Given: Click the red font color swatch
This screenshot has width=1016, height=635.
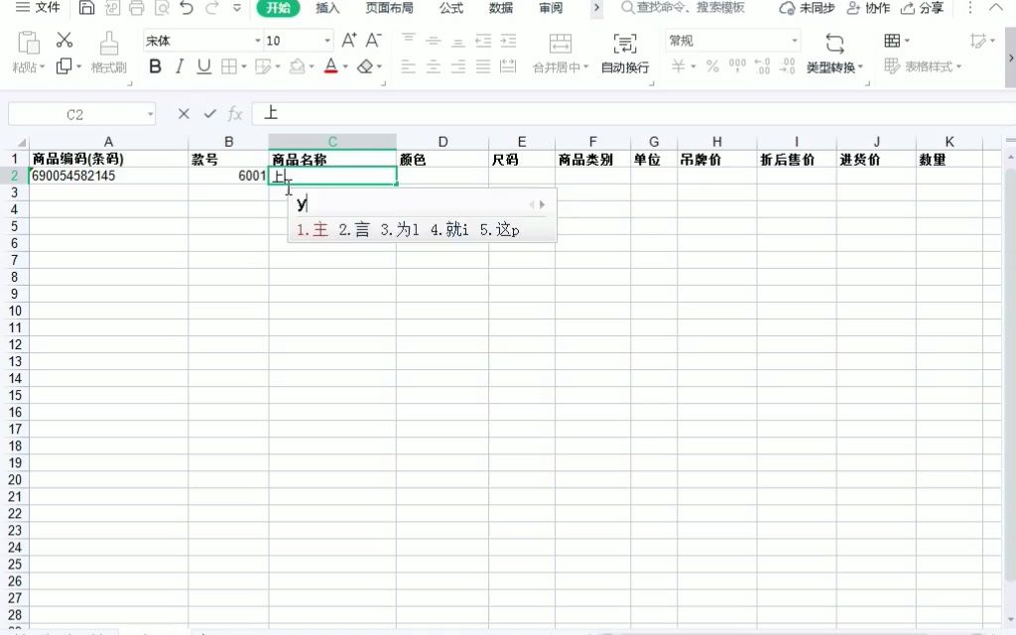Looking at the screenshot, I should (x=331, y=71).
